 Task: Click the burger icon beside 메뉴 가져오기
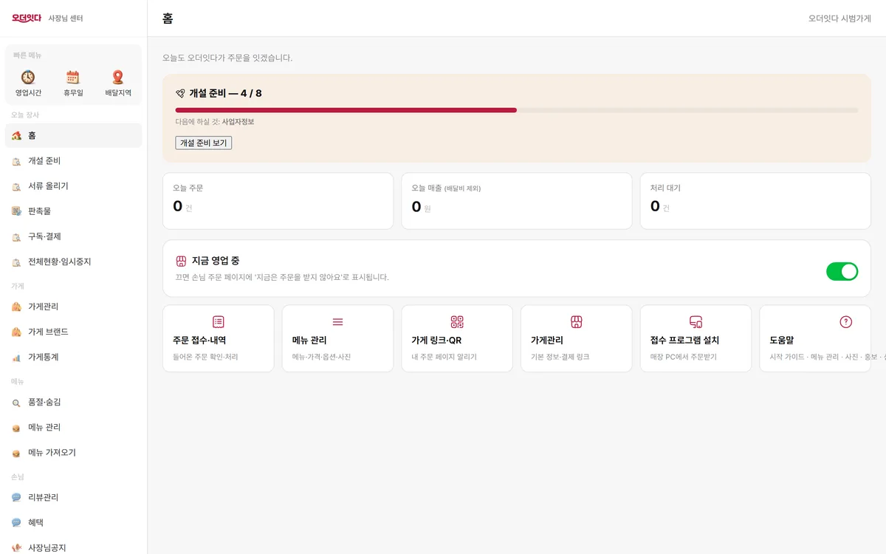point(16,453)
